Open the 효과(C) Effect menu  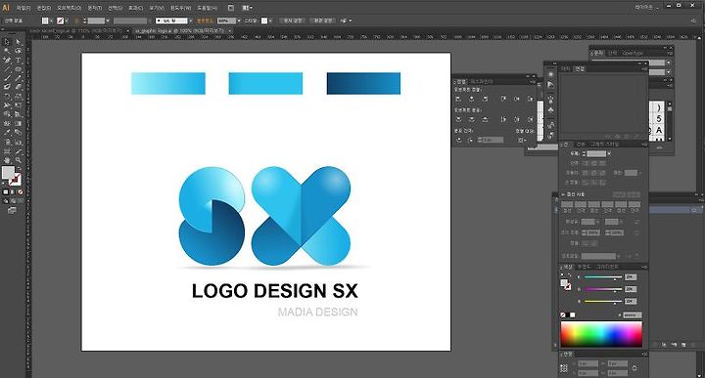point(135,8)
